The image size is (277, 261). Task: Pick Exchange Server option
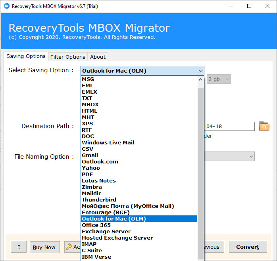coord(139,232)
